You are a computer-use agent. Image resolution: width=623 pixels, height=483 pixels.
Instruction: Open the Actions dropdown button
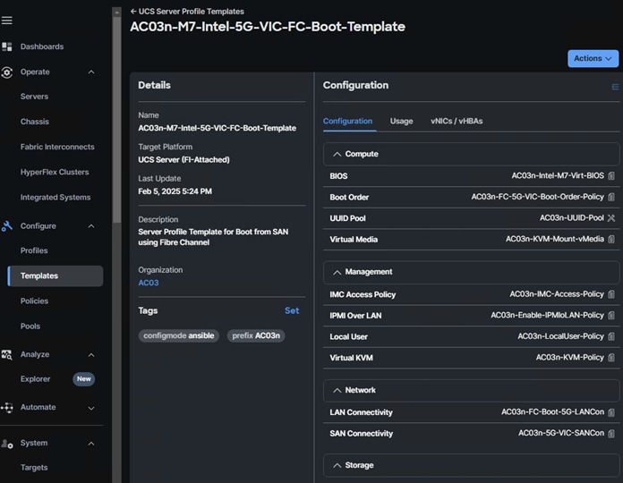593,58
